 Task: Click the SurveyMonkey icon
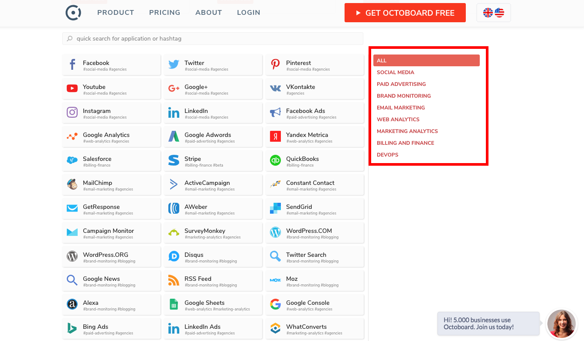point(174,232)
